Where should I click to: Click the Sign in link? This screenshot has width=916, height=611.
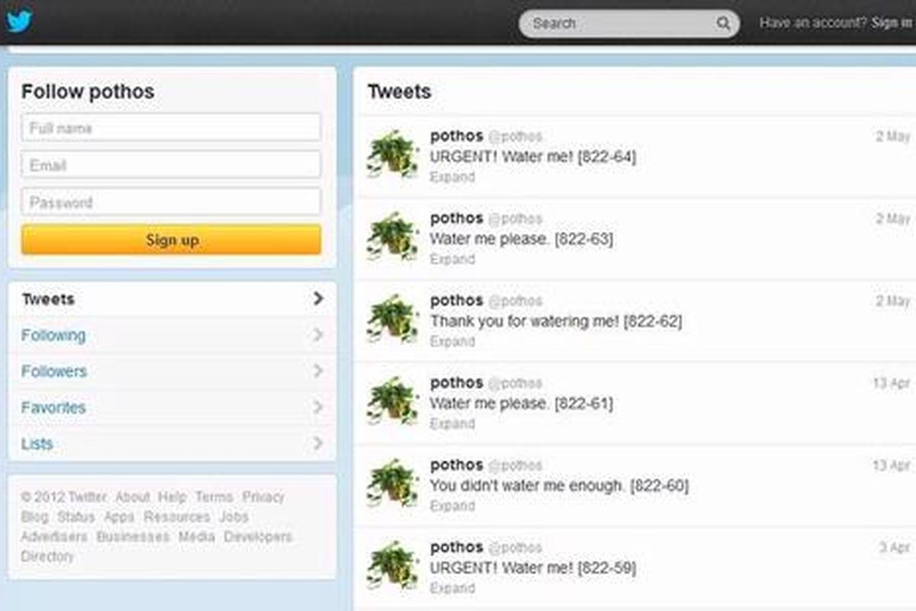coord(891,23)
